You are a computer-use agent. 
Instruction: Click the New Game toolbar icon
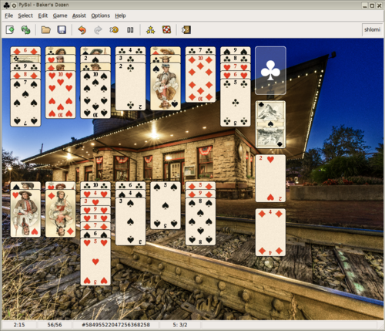coord(10,30)
